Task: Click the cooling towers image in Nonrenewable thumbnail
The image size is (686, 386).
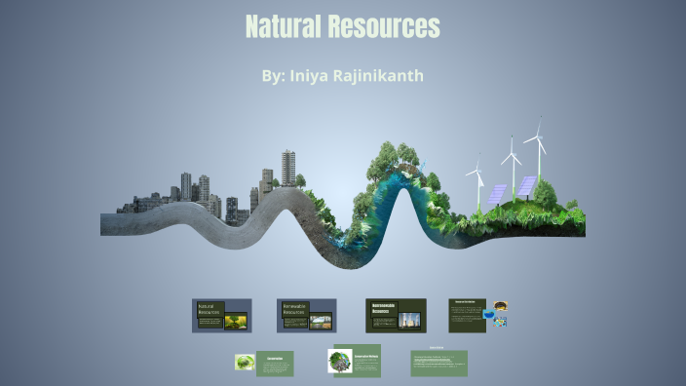Action: [x=409, y=321]
